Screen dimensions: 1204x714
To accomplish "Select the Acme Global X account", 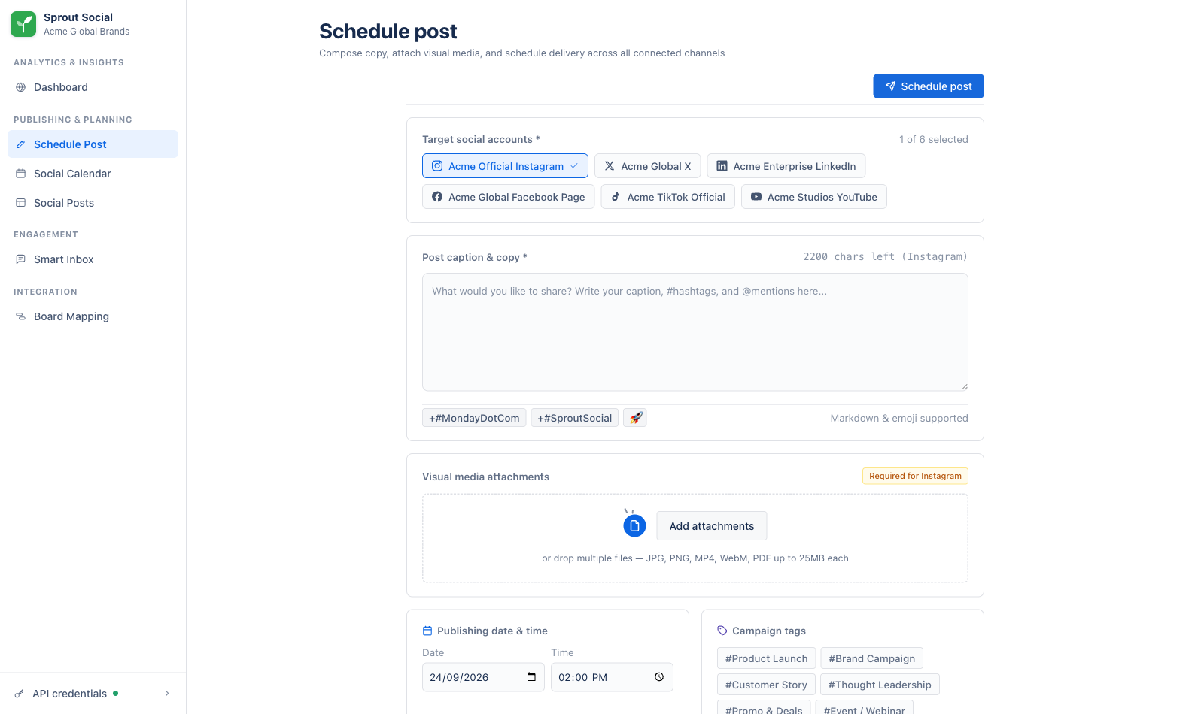I will (x=648, y=166).
